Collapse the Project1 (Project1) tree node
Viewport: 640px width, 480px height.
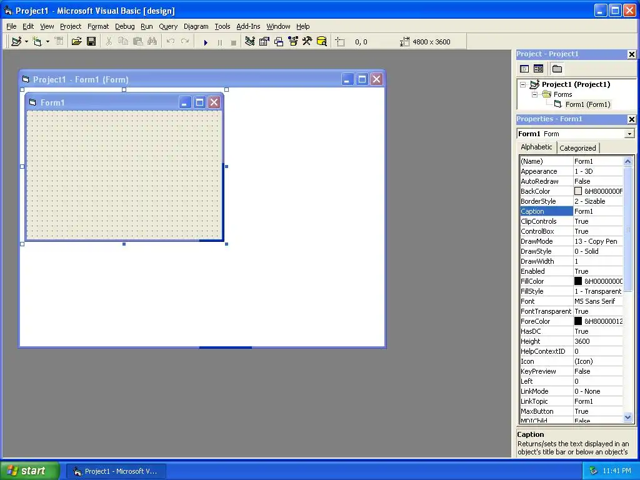(523, 84)
